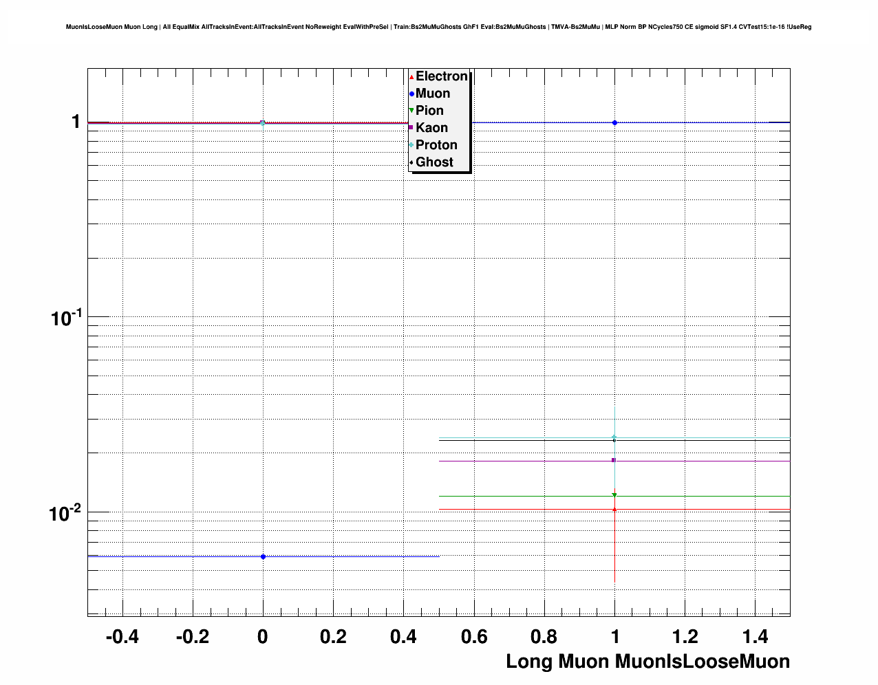Image resolution: width=878 pixels, height=685 pixels.
Task: Click the blue Muon circle marker in legend
Action: tap(411, 94)
